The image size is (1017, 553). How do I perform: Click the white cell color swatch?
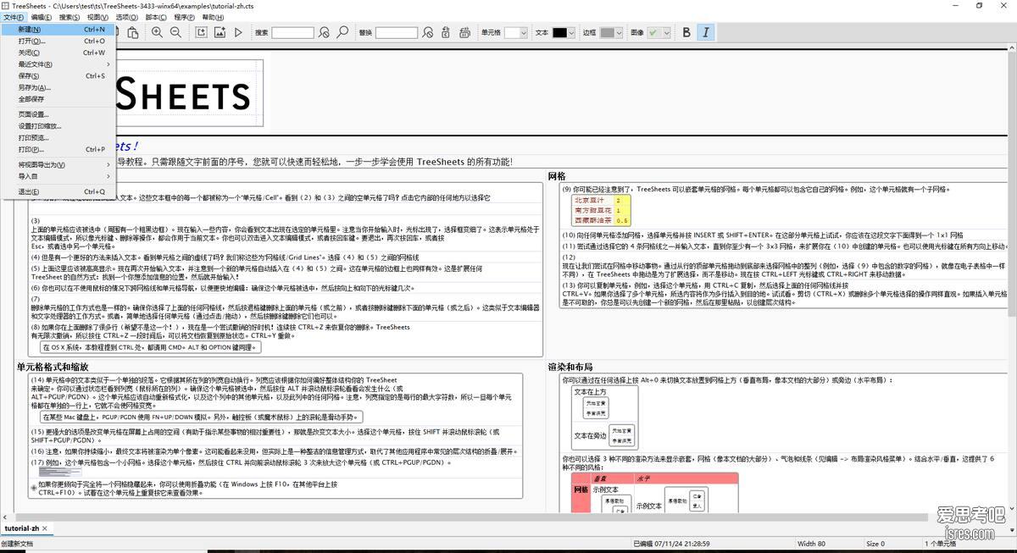pyautogui.click(x=511, y=32)
